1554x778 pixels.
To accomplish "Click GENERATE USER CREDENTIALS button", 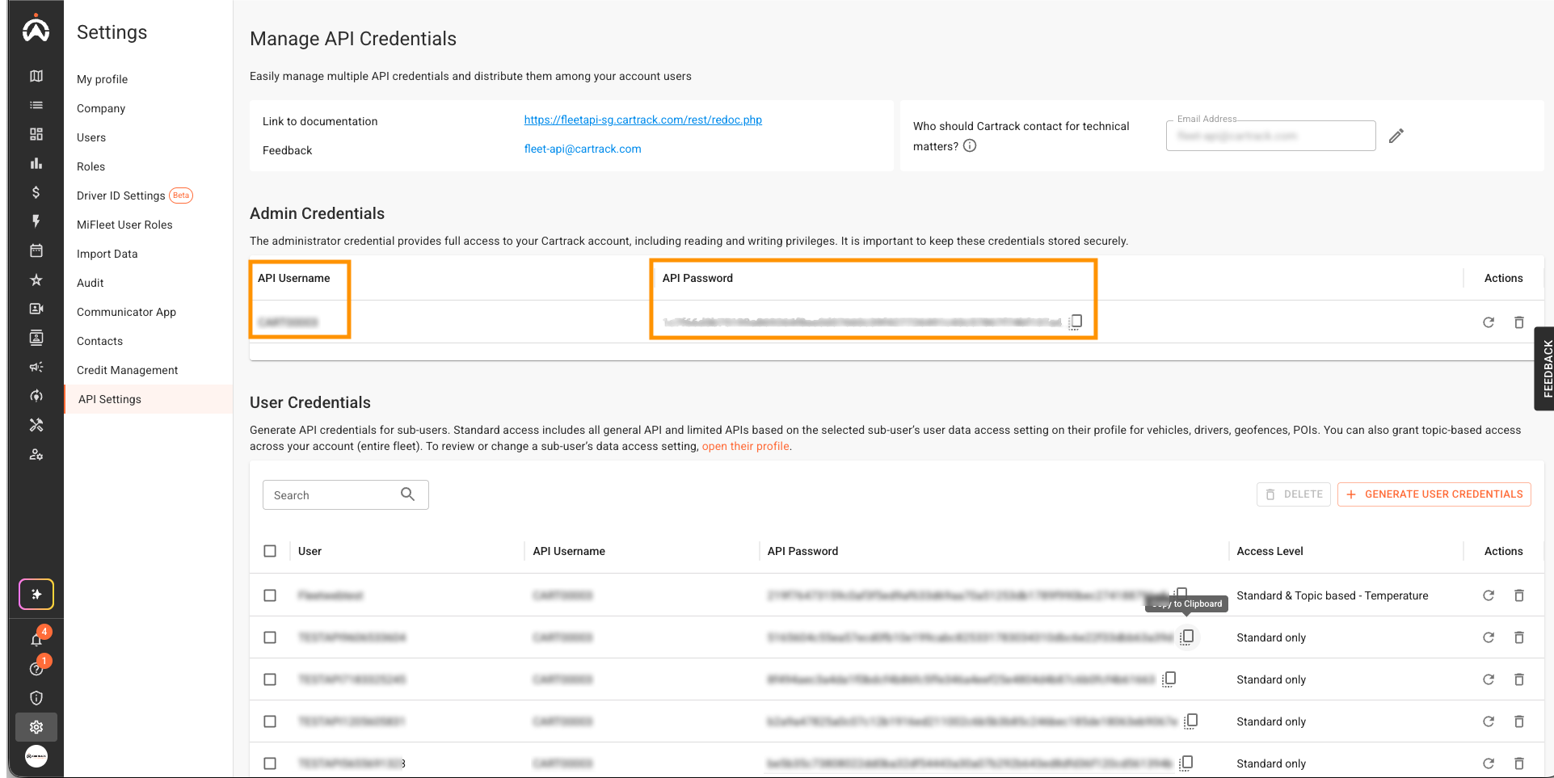I will tap(1434, 494).
